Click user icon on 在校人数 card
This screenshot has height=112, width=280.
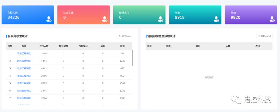(49, 19)
